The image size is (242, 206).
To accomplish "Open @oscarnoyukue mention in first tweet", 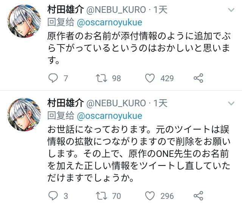I will click(109, 22).
